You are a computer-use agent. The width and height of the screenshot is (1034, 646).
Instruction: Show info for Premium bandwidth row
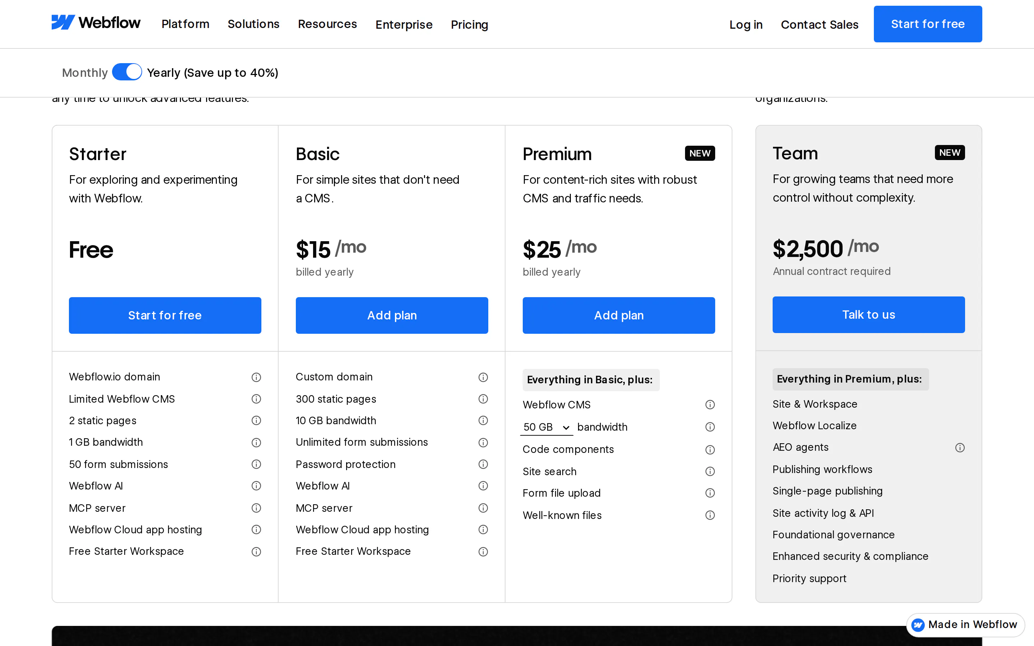click(x=710, y=427)
